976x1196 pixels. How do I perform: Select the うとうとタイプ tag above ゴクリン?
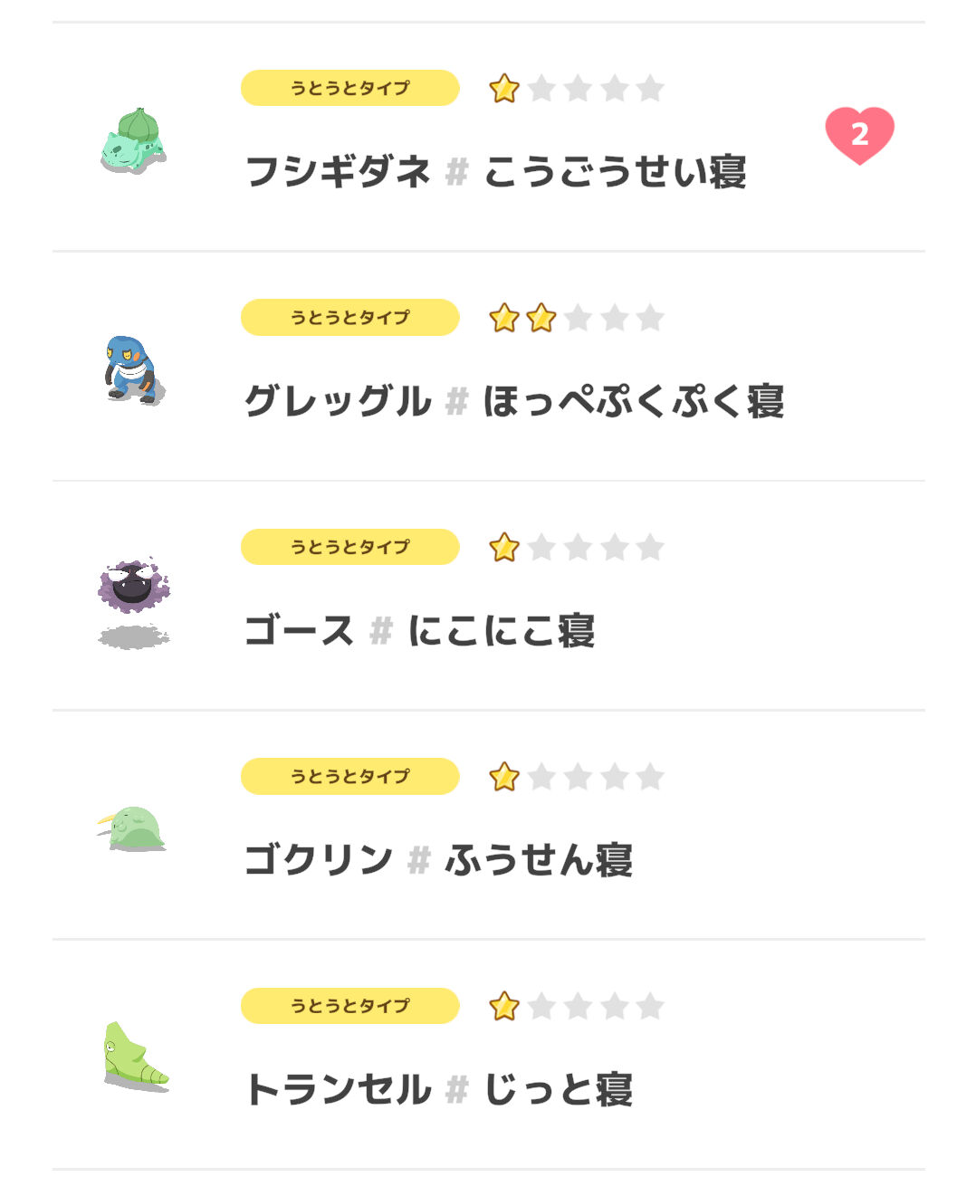click(x=350, y=776)
